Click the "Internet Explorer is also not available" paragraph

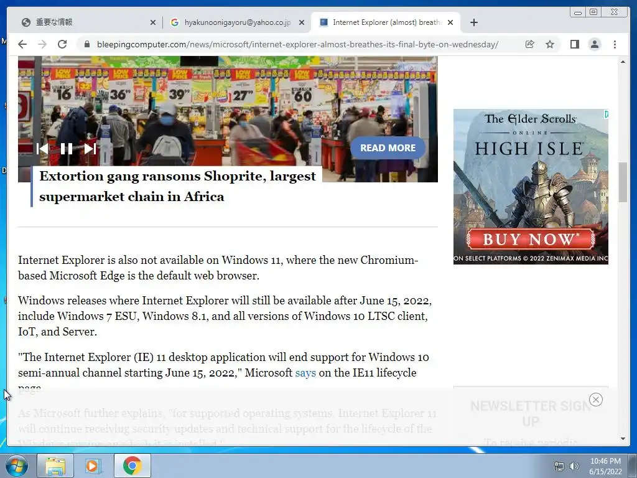click(x=218, y=268)
